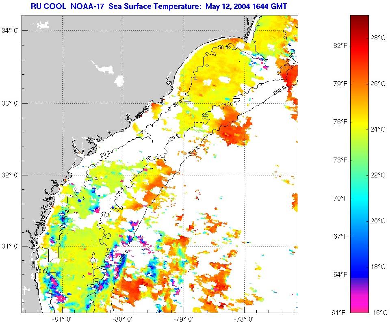Click the 70°F colorbar label
This screenshot has width=390, height=322.
[340, 199]
